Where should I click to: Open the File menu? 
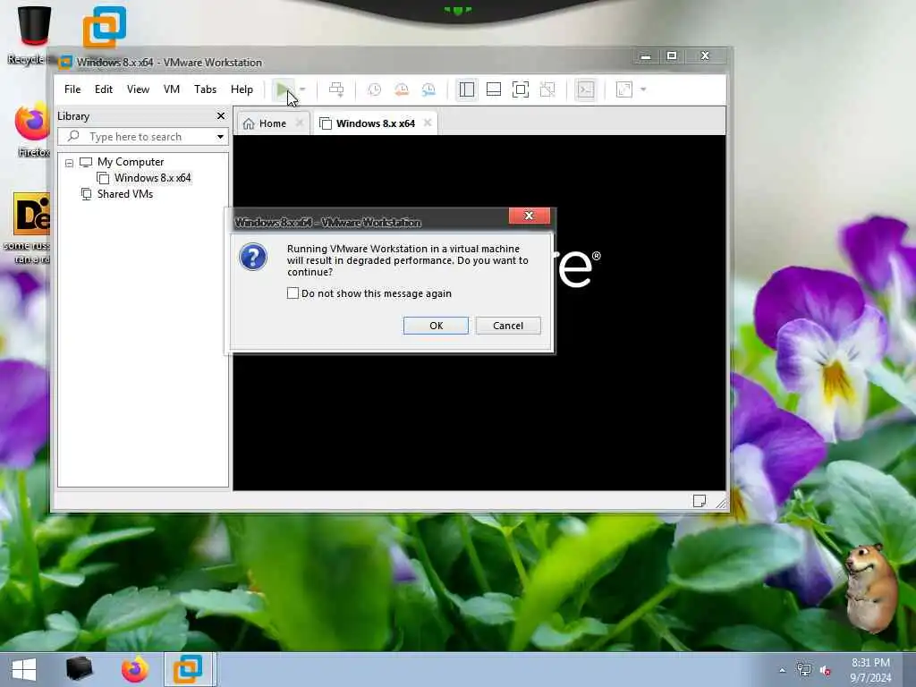72,89
